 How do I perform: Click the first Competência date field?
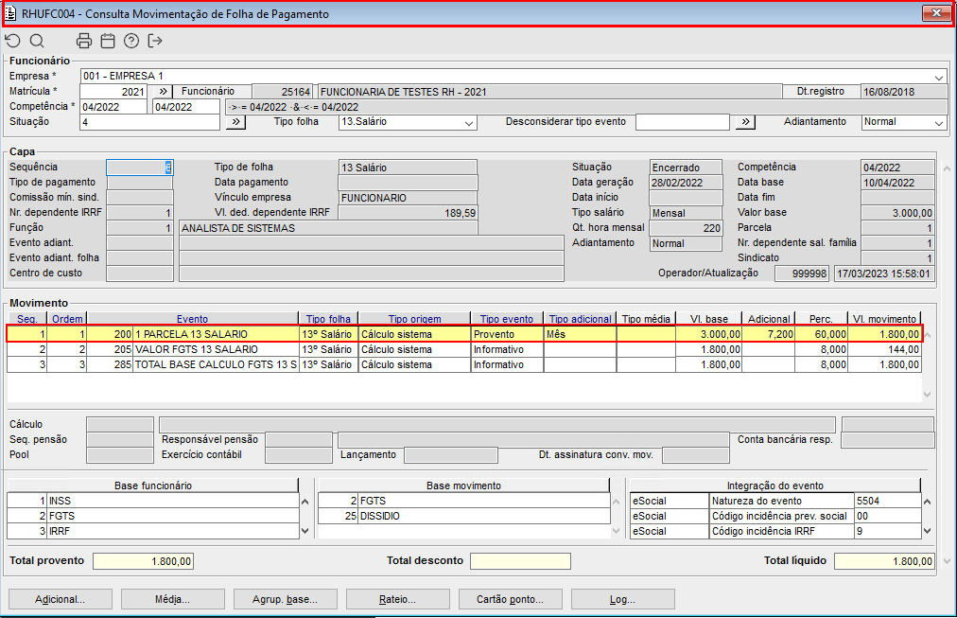(114, 107)
